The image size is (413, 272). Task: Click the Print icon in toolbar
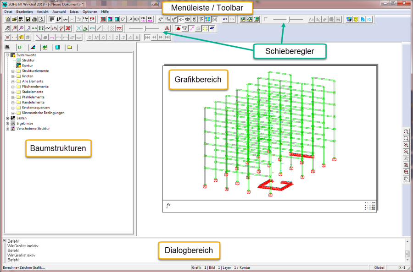coord(34,19)
